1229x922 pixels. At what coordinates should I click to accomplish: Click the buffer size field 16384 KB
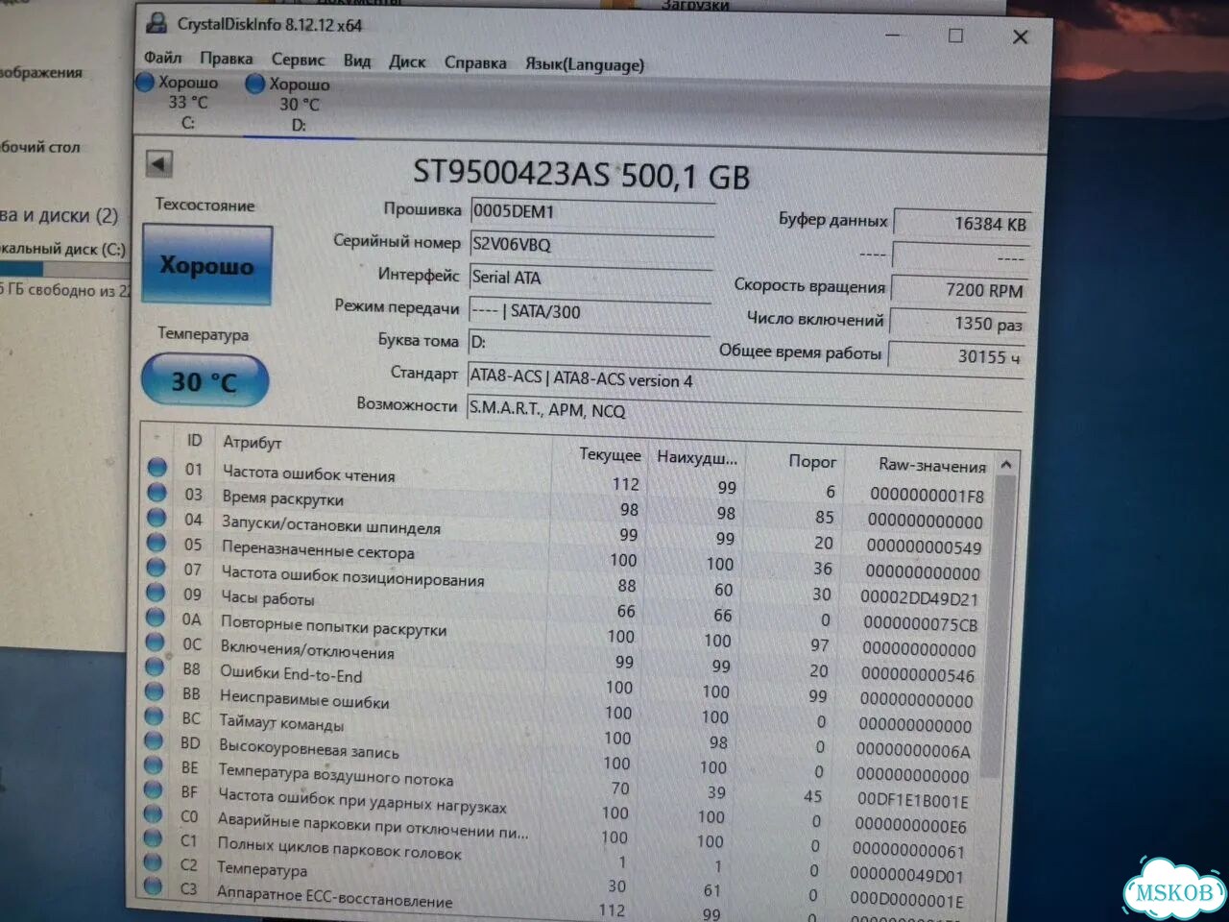pos(961,223)
